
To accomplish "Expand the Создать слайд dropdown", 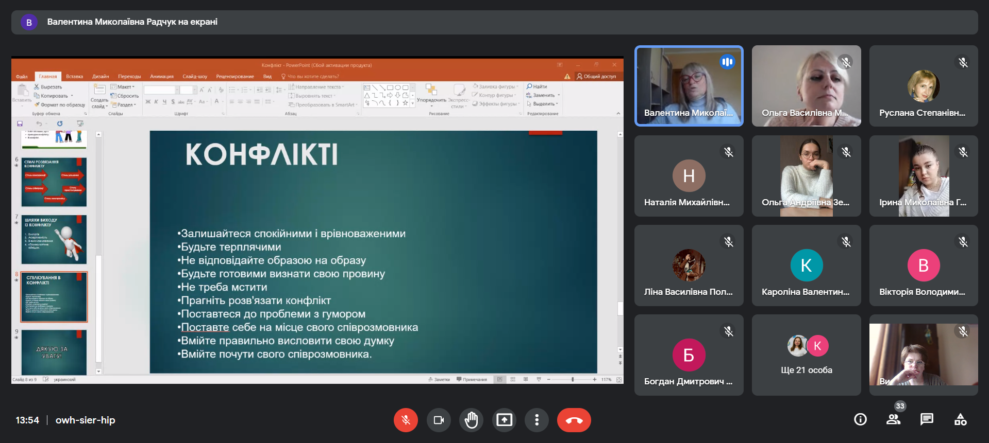I will coord(99,103).
